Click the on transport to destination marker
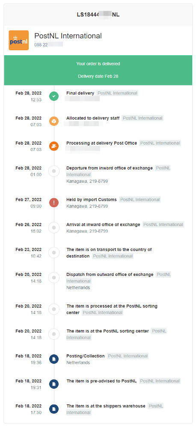The width and height of the screenshot is (196, 429). click(54, 253)
